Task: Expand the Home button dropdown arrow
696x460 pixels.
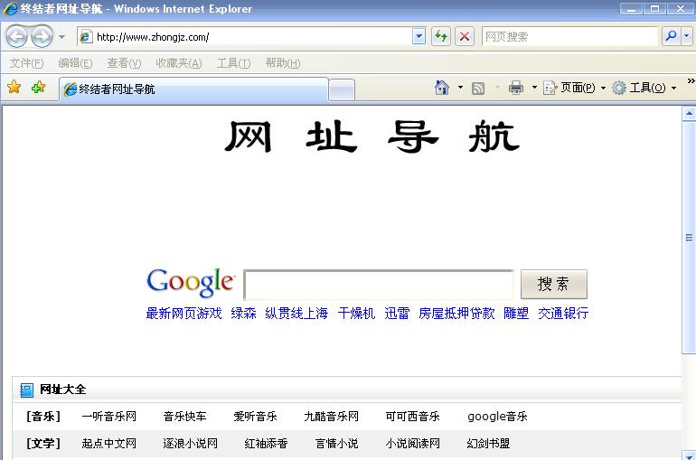Action: point(460,88)
